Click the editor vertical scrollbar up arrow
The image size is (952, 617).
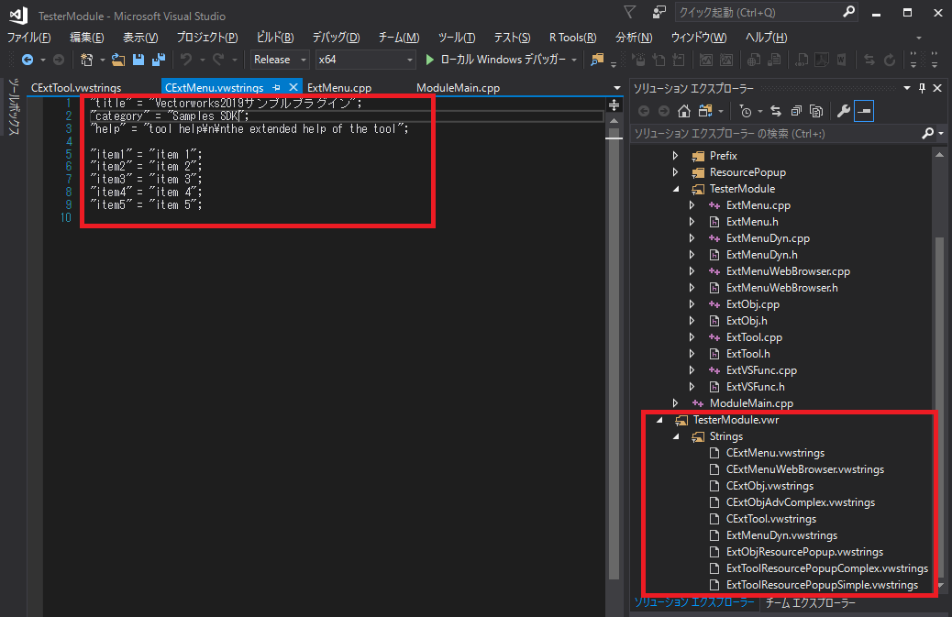click(614, 121)
